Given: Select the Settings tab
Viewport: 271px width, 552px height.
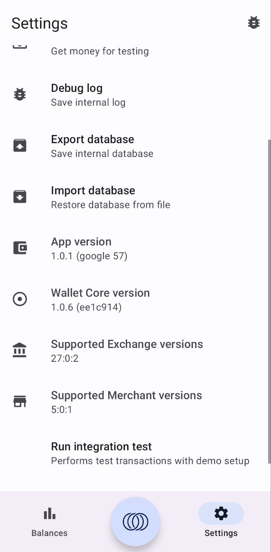Looking at the screenshot, I should click(x=221, y=521).
